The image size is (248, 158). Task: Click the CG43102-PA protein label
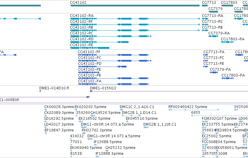90,81
